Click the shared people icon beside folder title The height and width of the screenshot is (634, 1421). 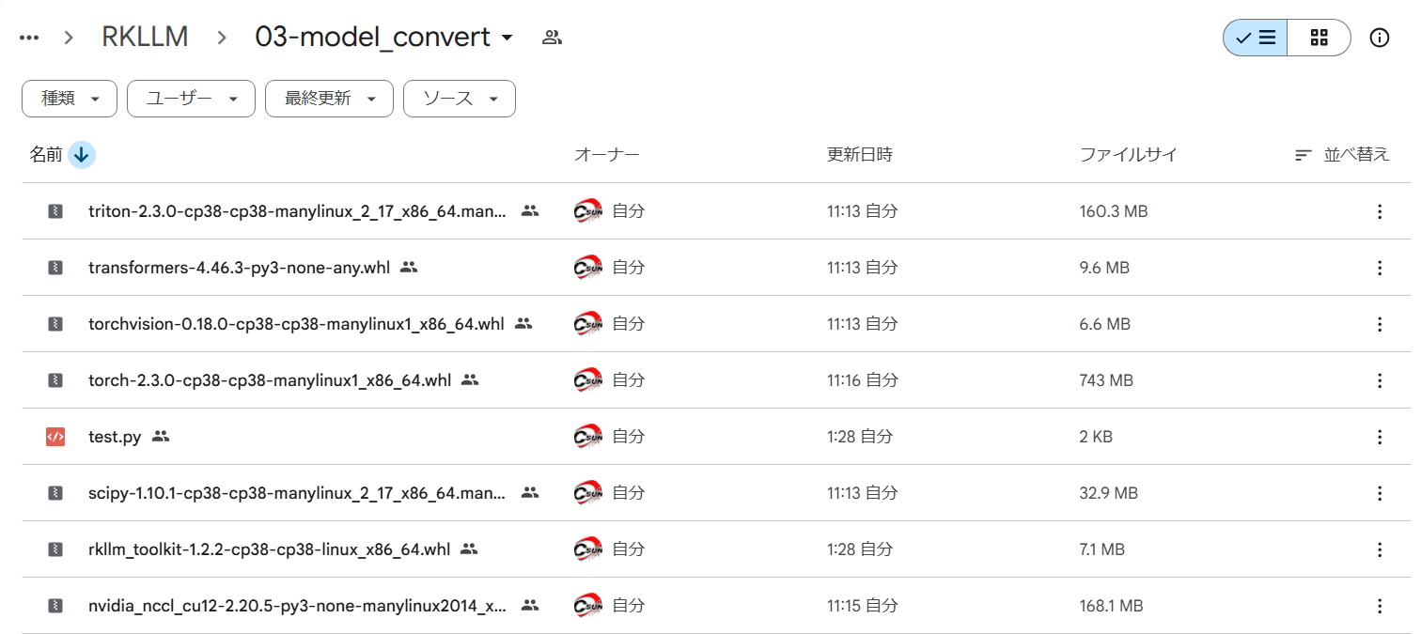(552, 38)
